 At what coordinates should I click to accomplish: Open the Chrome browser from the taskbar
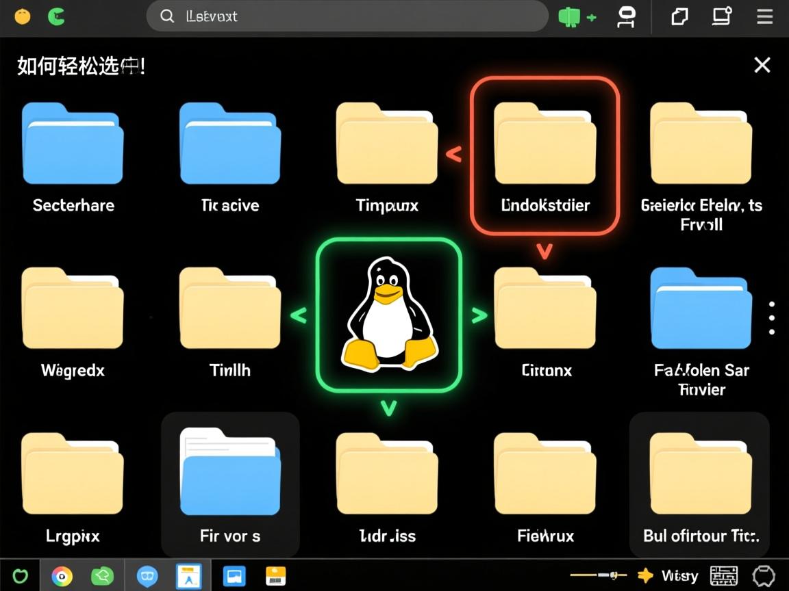[x=62, y=575]
